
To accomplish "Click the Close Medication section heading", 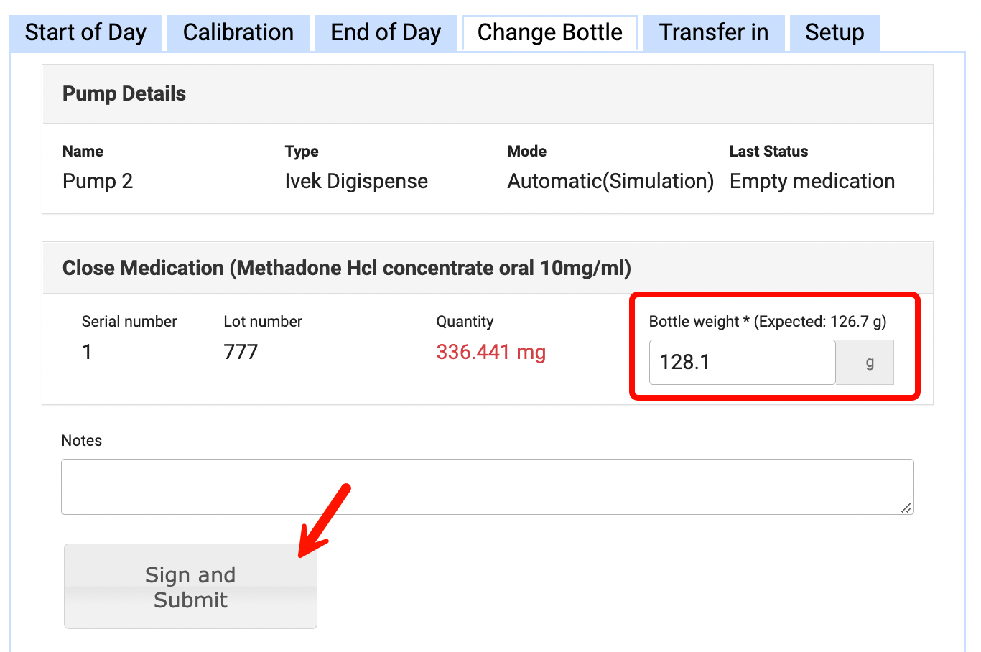I will pyautogui.click(x=346, y=268).
